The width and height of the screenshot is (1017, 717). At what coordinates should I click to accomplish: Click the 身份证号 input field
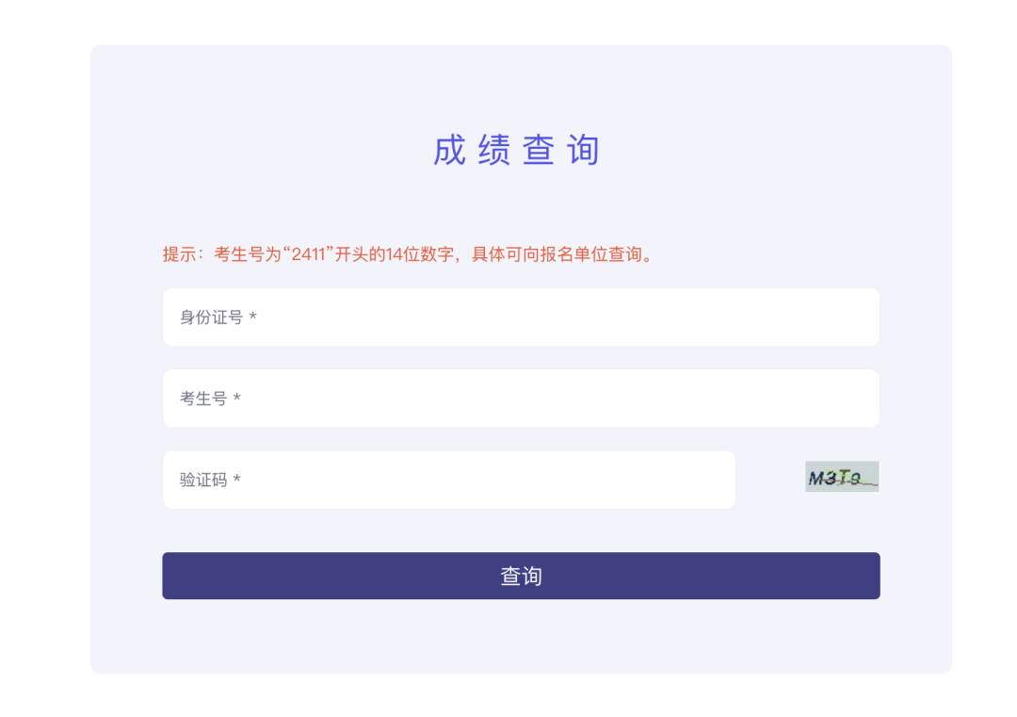(x=521, y=318)
